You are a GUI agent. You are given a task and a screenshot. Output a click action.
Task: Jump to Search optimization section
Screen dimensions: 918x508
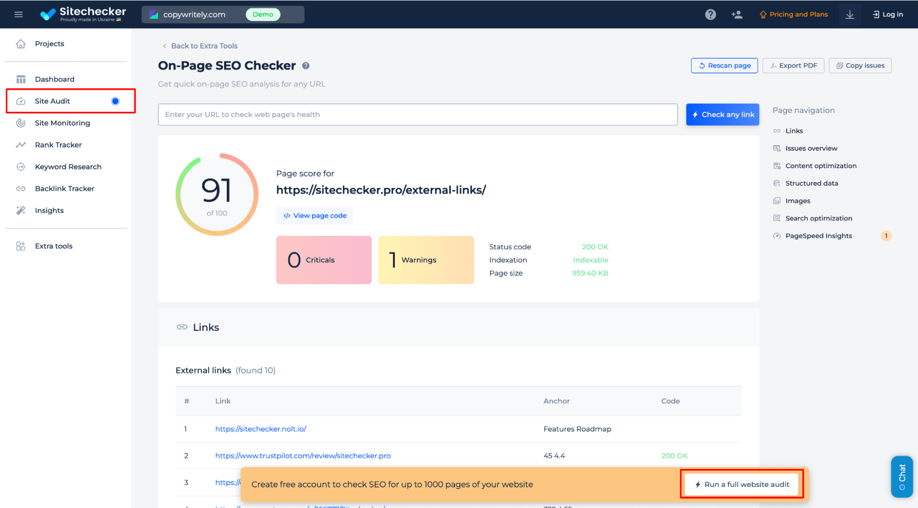pos(818,218)
